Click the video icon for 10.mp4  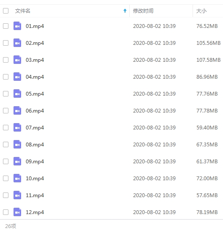17,178
